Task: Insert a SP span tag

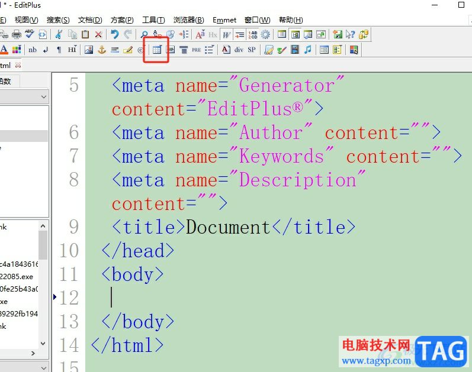Action: [x=252, y=50]
